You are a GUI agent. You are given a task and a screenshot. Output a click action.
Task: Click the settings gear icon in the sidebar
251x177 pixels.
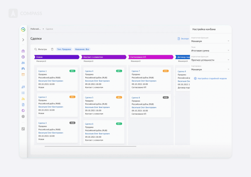(x=23, y=116)
